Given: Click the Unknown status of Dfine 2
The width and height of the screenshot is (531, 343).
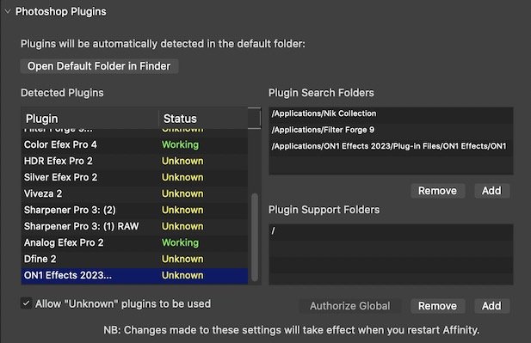Looking at the screenshot, I should coord(182,259).
